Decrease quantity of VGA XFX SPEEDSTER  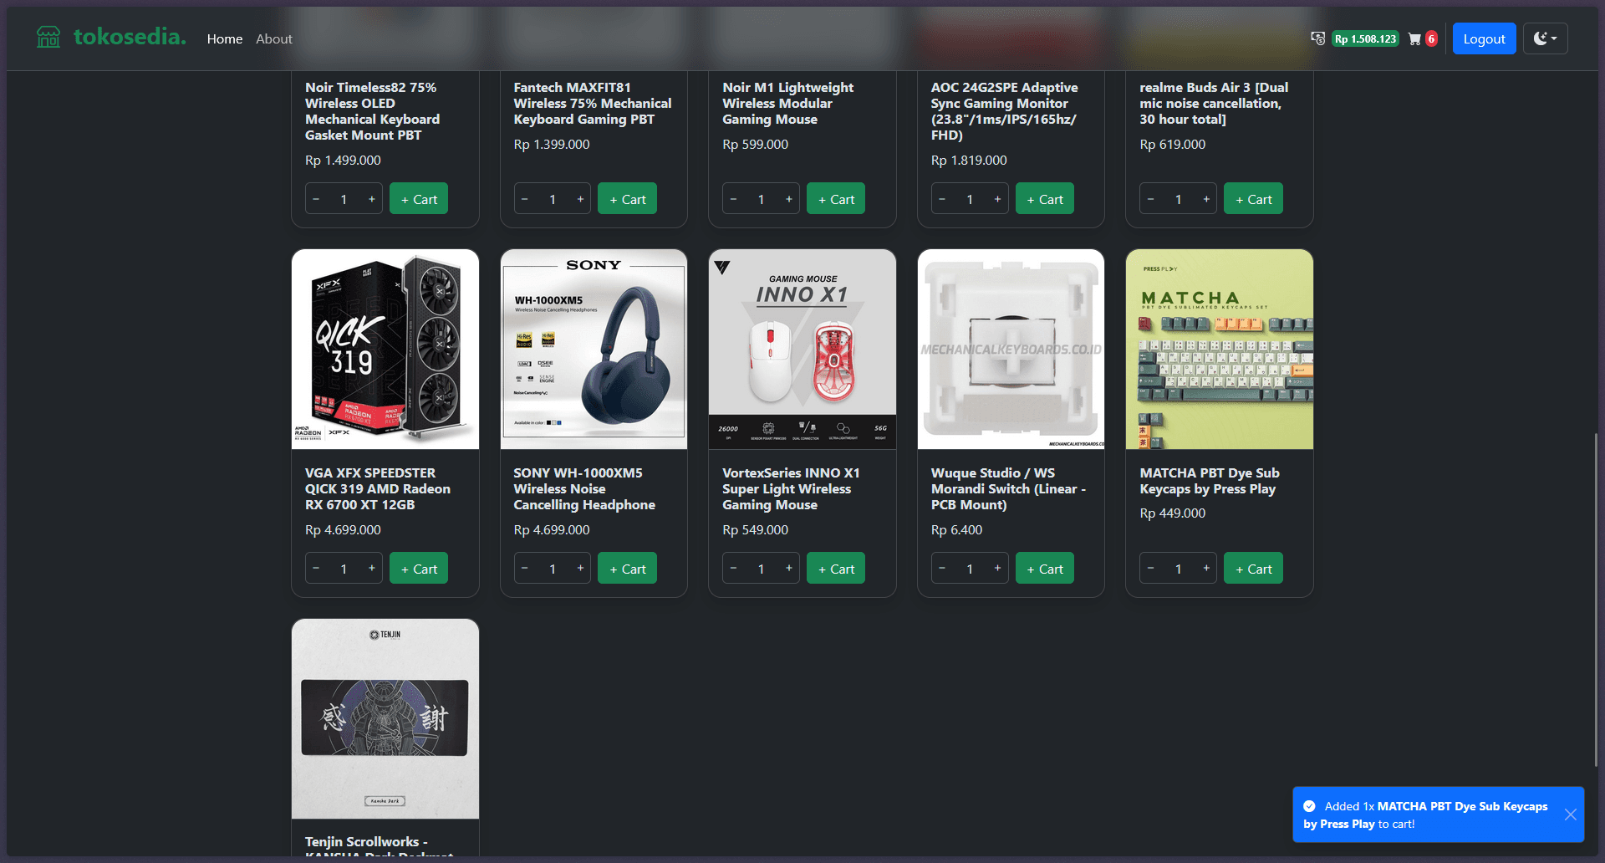point(316,569)
